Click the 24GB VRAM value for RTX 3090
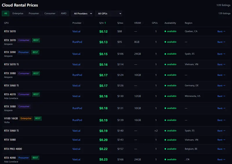This screenshot has width=232, height=164. click(x=137, y=54)
